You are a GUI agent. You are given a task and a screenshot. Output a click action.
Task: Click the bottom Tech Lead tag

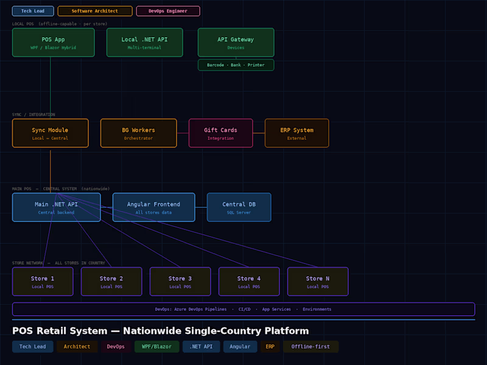(x=33, y=347)
